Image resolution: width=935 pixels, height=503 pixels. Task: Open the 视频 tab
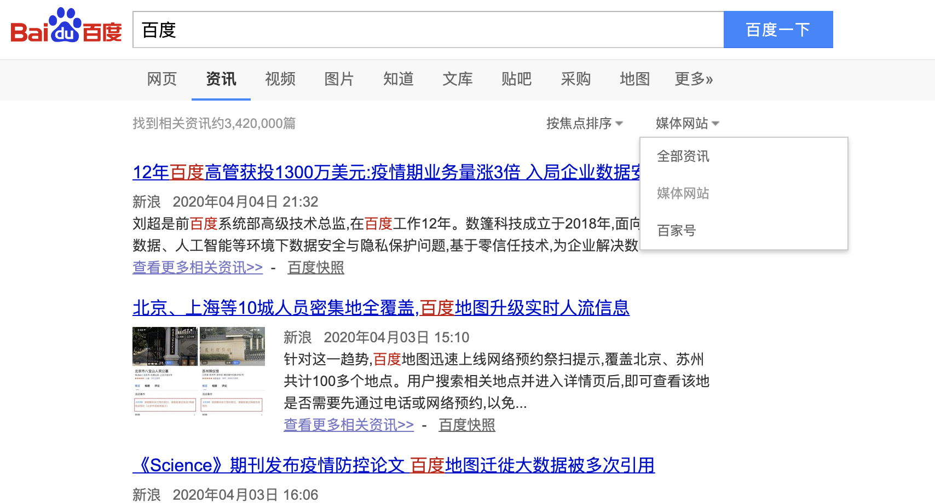(x=280, y=79)
